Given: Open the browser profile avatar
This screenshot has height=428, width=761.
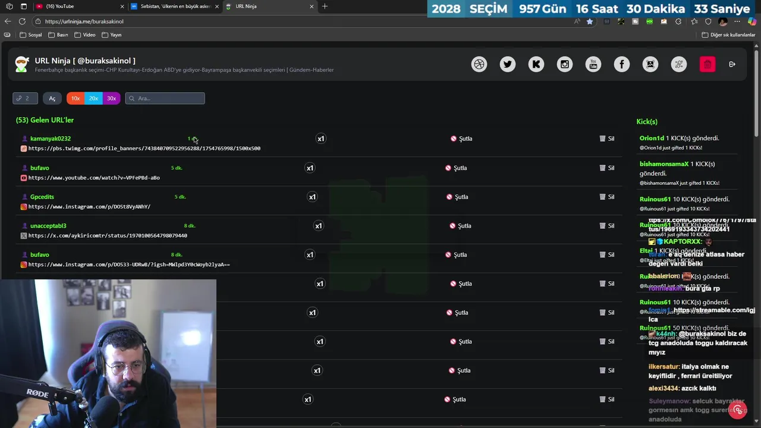Looking at the screenshot, I should point(723,21).
